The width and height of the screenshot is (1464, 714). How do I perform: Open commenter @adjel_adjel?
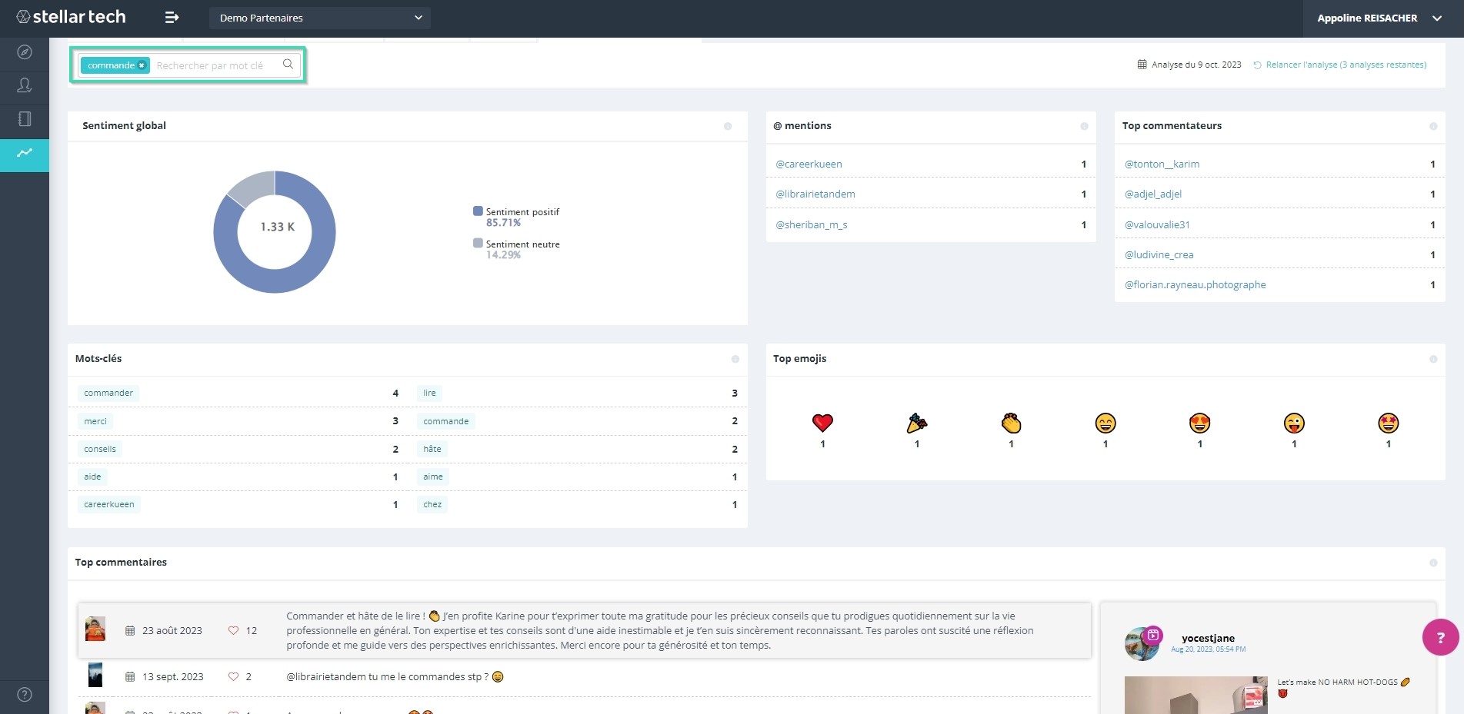click(x=1153, y=194)
